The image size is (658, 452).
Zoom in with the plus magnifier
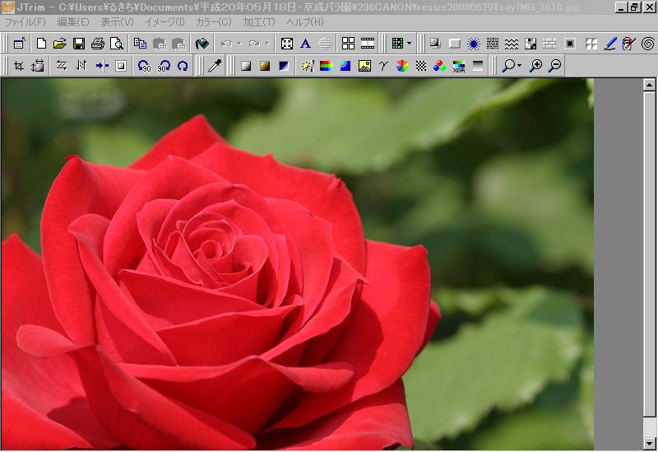pos(535,66)
